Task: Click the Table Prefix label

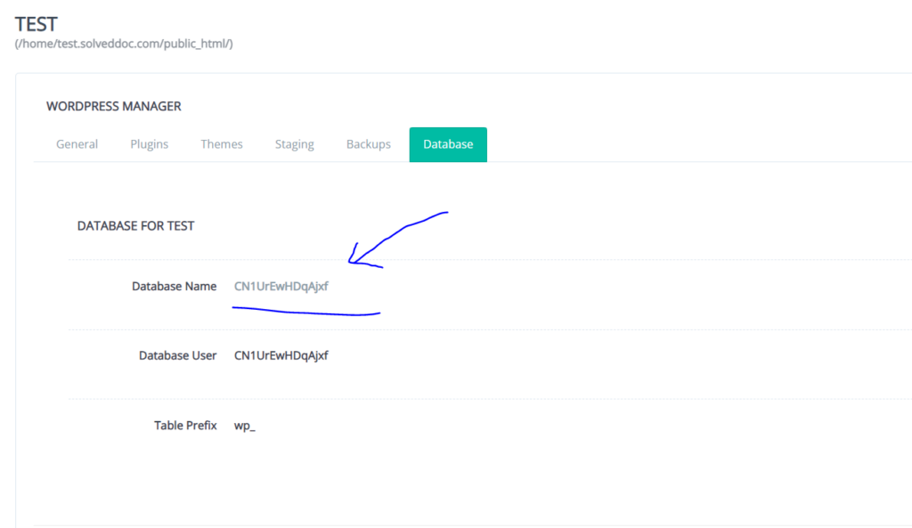Action: click(x=185, y=425)
